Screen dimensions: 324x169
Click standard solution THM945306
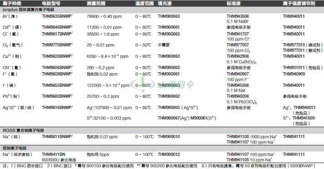[x=238, y=85]
